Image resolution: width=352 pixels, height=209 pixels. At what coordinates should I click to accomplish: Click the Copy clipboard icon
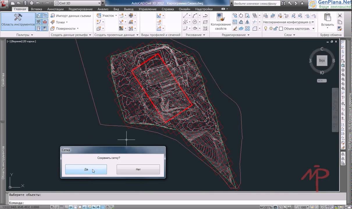coord(340,22)
